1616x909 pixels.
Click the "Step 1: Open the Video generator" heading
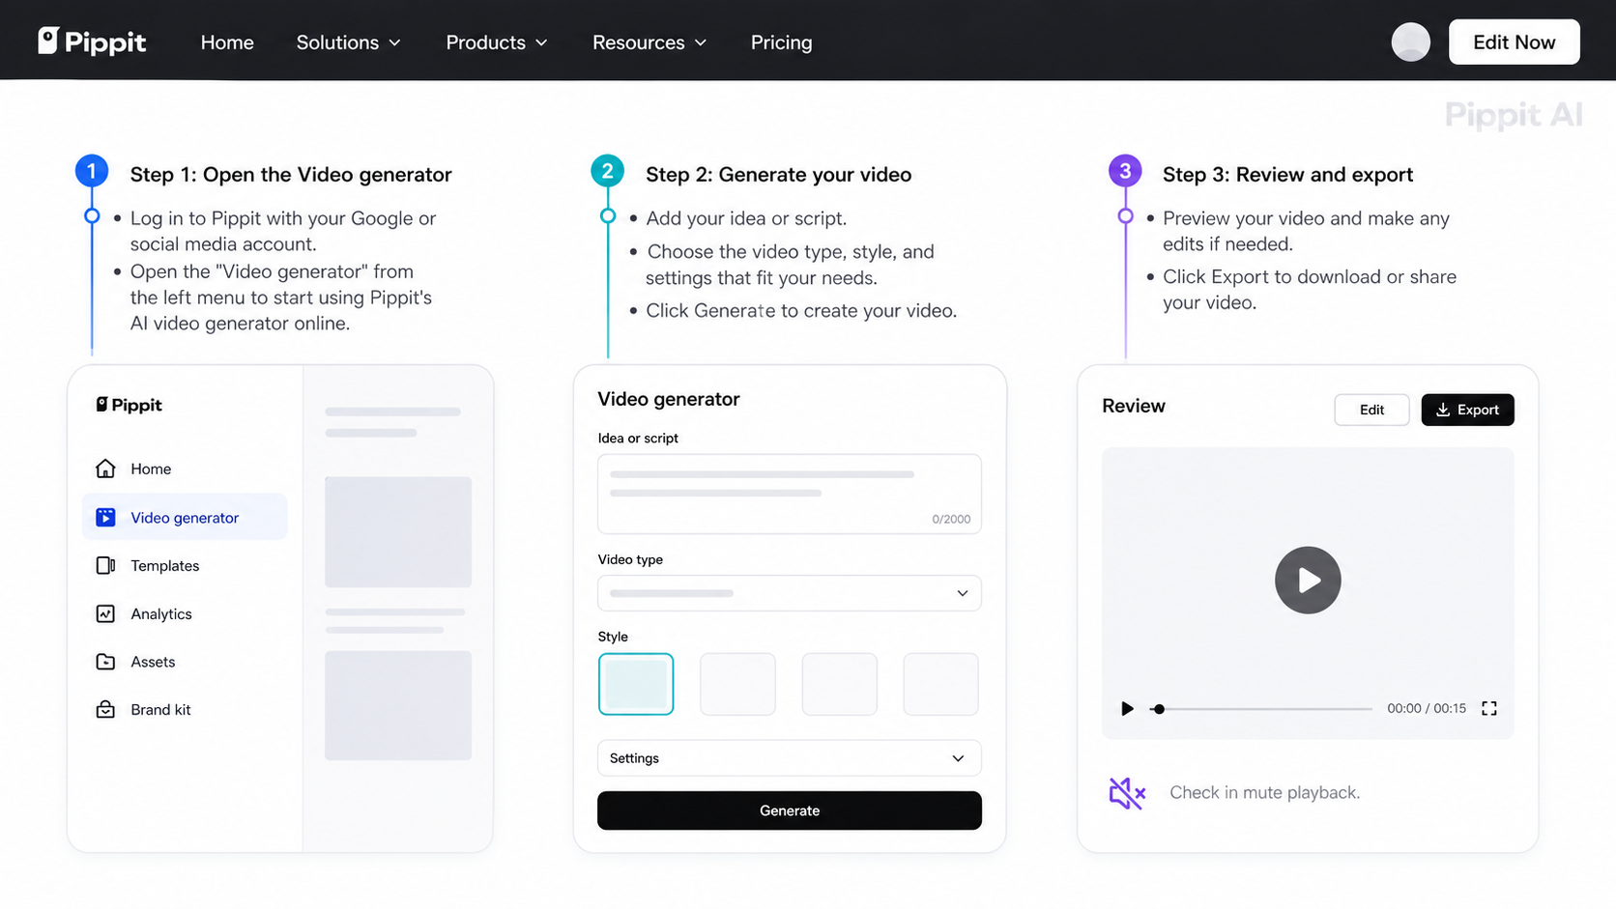[x=291, y=175]
